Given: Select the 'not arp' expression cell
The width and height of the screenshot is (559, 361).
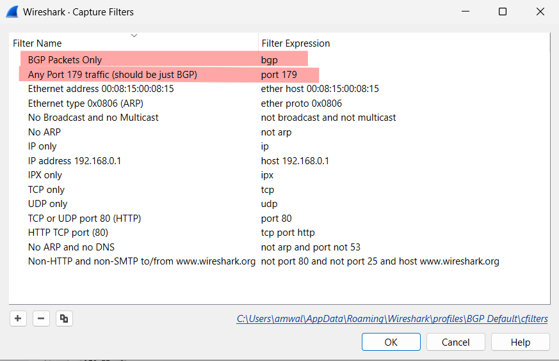Looking at the screenshot, I should (276, 132).
